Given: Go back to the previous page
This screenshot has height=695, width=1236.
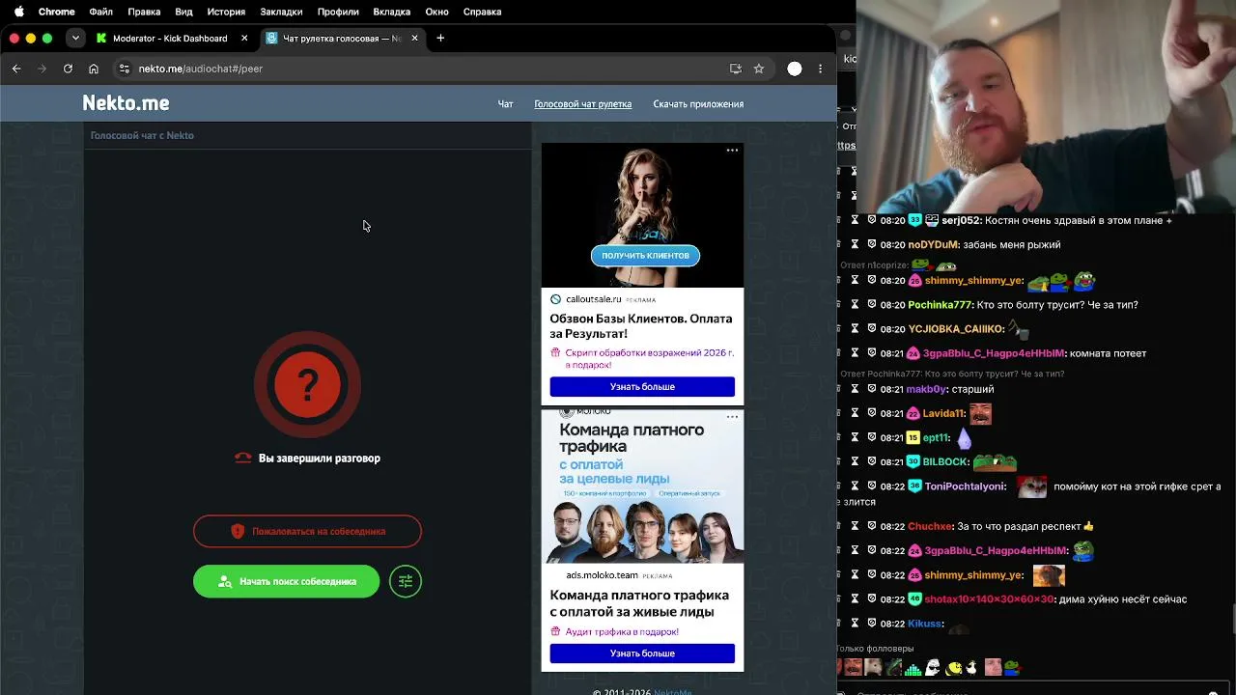Looking at the screenshot, I should 16,69.
